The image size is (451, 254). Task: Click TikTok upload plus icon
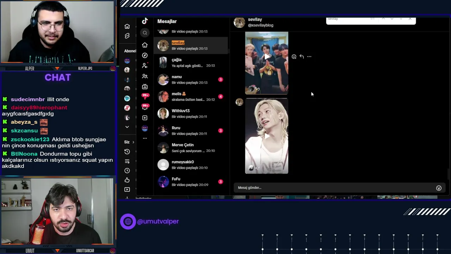145,118
